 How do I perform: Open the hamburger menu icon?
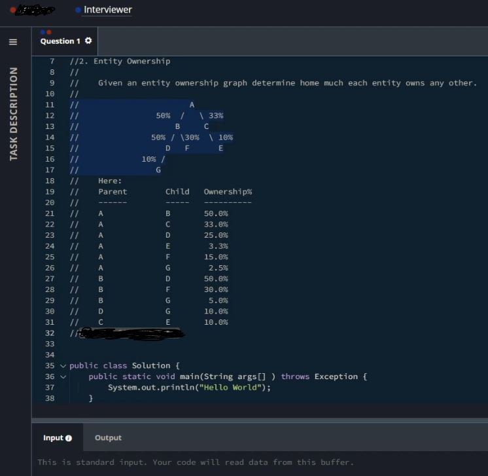13,42
